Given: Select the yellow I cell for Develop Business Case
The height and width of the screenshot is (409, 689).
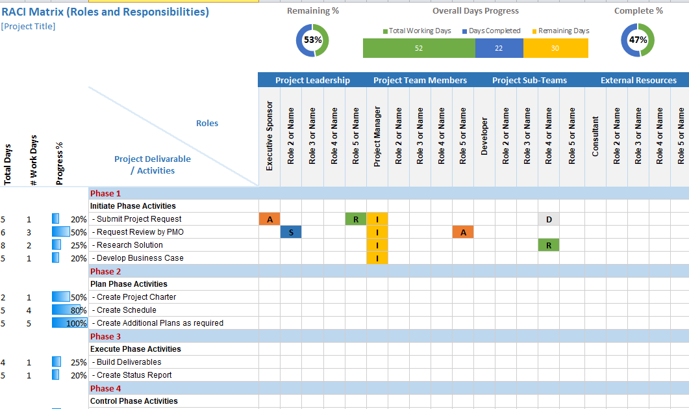Looking at the screenshot, I should [x=377, y=257].
